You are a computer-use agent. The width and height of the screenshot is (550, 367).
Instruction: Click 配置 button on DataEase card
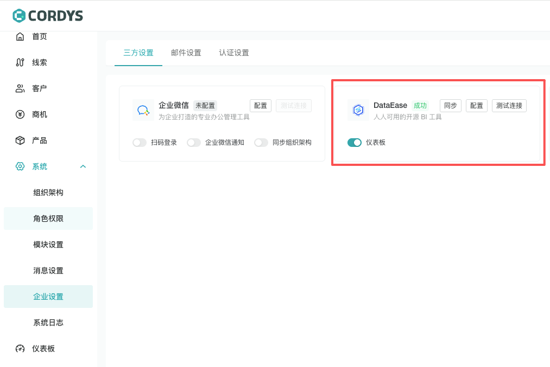(x=477, y=106)
